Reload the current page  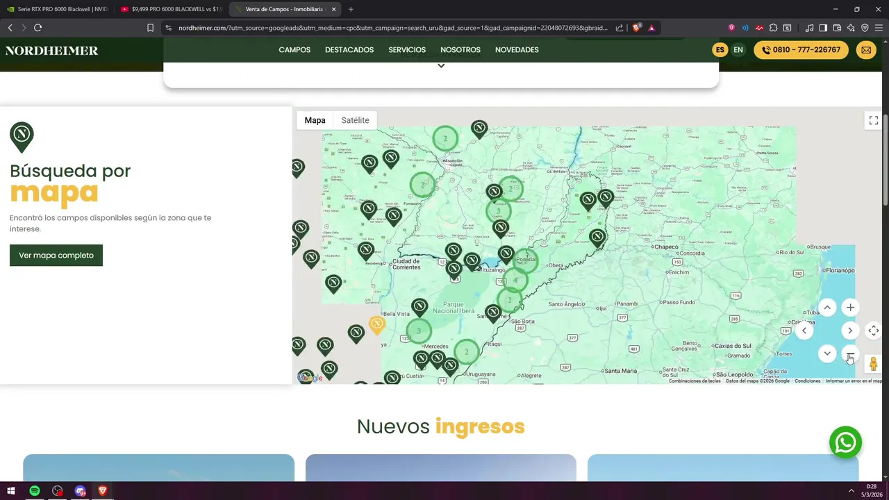(x=38, y=28)
